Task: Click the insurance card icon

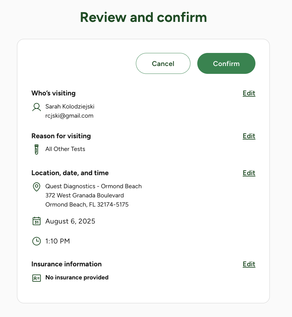Action: [37, 278]
